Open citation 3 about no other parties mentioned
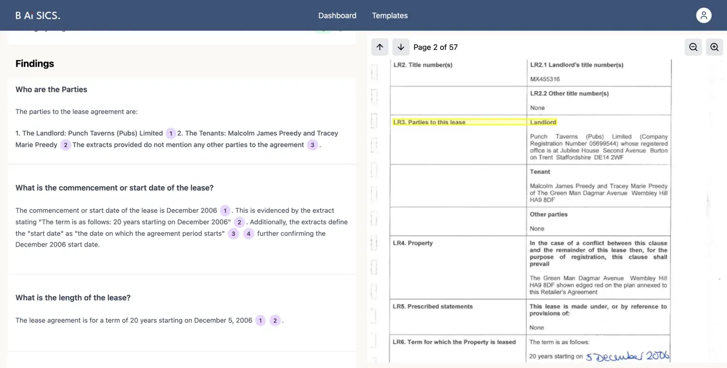727x368 pixels. (312, 145)
